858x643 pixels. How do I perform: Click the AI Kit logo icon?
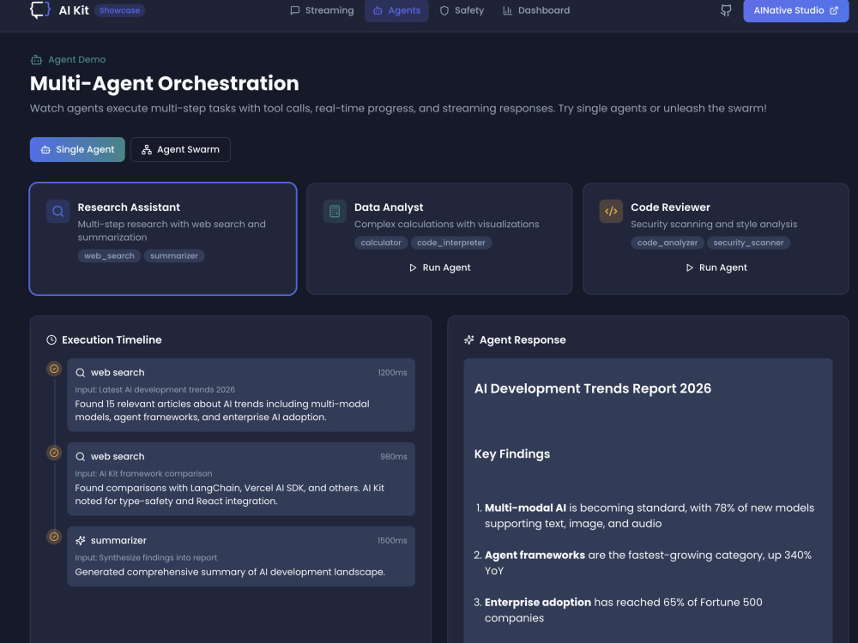(x=40, y=9)
